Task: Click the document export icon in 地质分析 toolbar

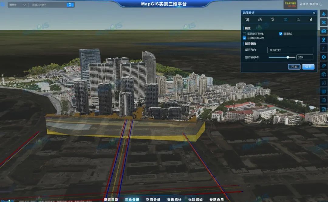Action: pos(298,19)
